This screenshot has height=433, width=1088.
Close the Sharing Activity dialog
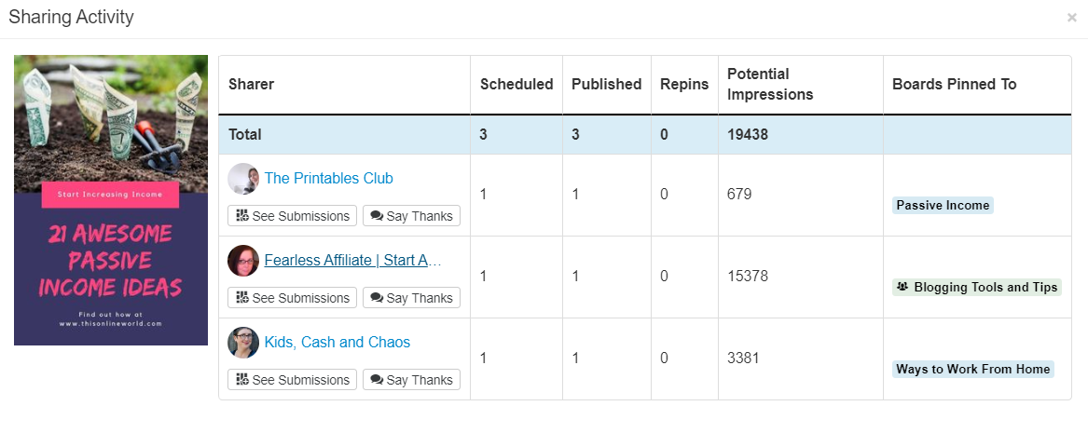pos(1071,18)
